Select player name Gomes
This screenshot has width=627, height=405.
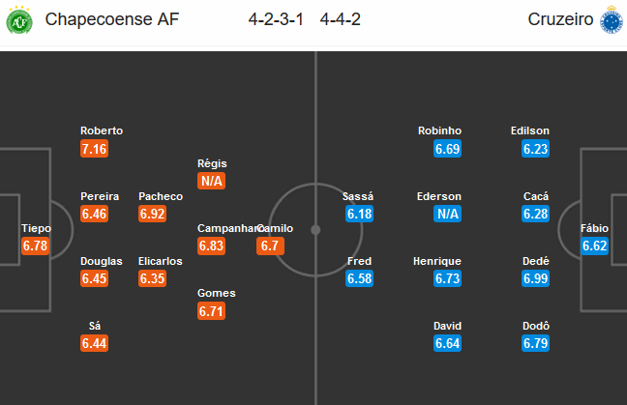[x=217, y=293]
